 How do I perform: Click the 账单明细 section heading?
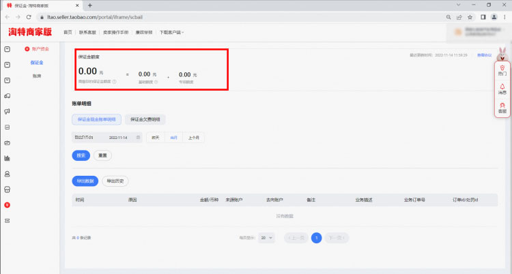[x=82, y=104]
